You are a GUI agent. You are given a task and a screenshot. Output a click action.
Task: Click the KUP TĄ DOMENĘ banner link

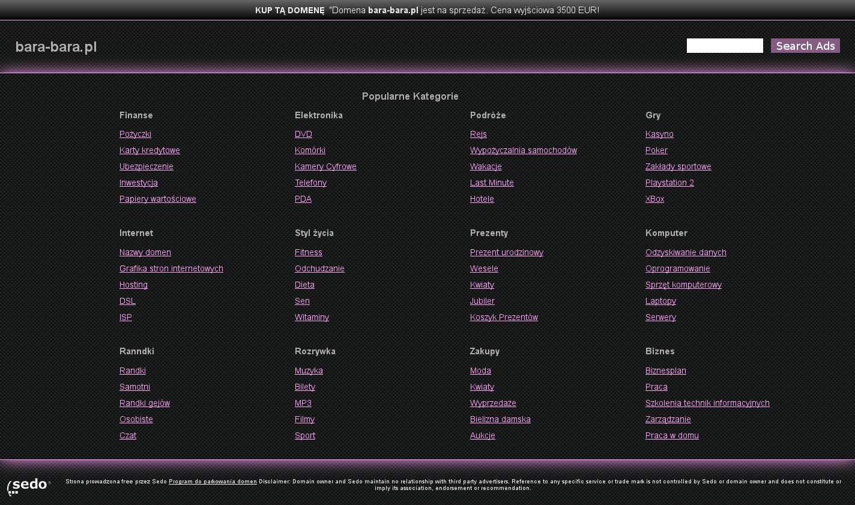pyautogui.click(x=289, y=10)
